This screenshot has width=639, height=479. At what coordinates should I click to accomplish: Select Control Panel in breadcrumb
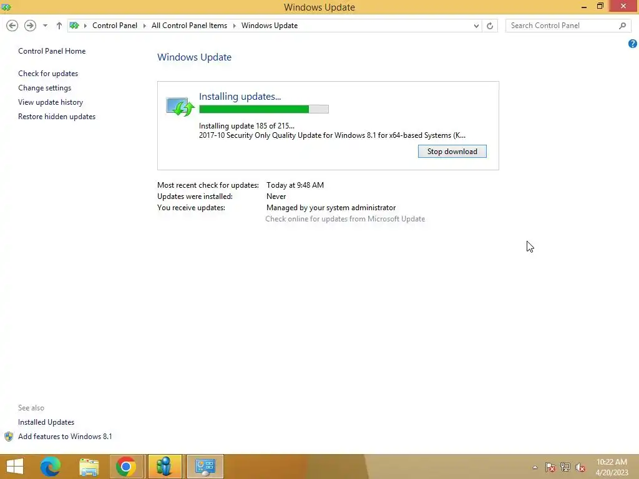pos(115,26)
